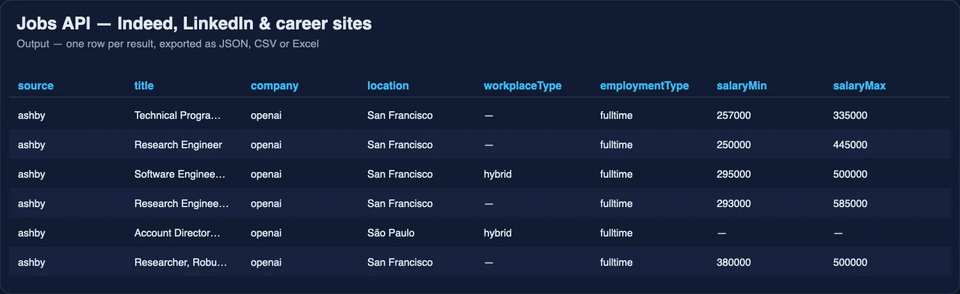The width and height of the screenshot is (960, 294).
Task: Click salaryMax value 335000
Action: pos(851,116)
